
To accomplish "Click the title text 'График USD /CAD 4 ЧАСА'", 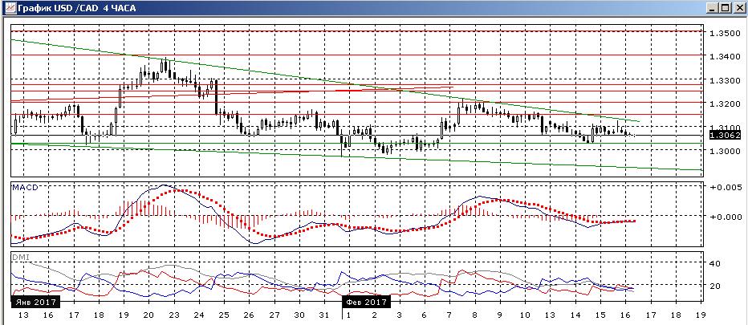I will coord(76,8).
